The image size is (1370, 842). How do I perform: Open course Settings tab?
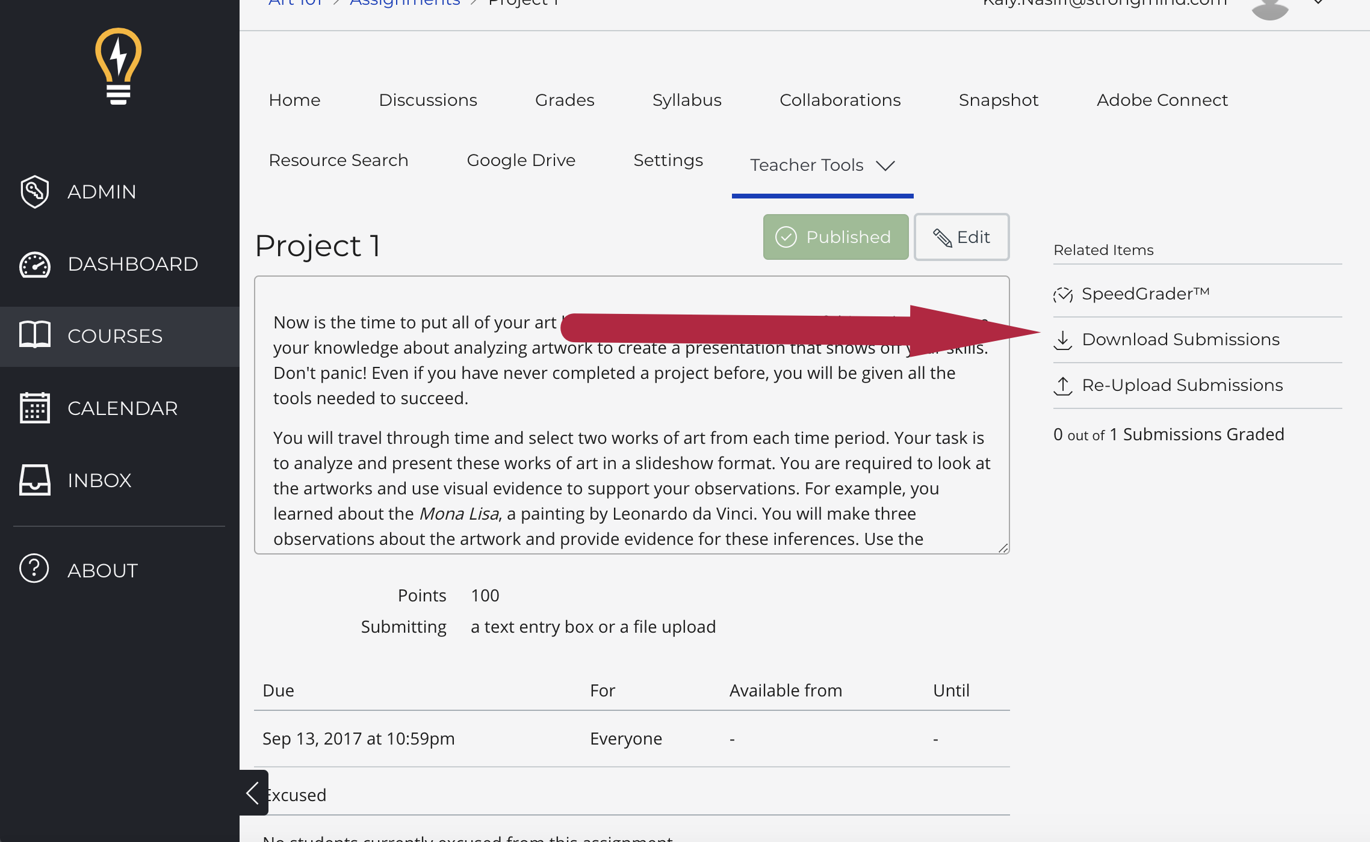click(668, 160)
